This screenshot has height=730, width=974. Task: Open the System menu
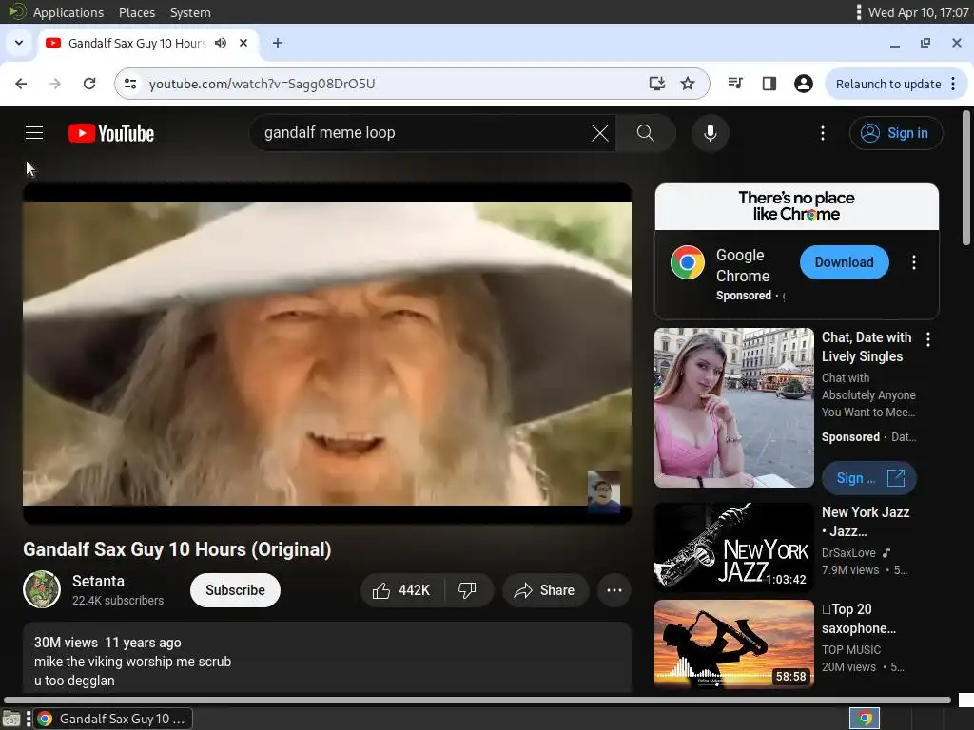[190, 12]
